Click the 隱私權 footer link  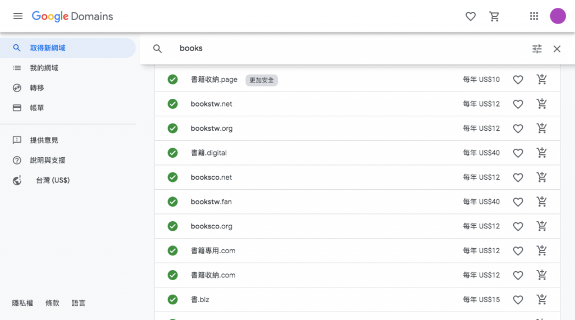coord(22,303)
